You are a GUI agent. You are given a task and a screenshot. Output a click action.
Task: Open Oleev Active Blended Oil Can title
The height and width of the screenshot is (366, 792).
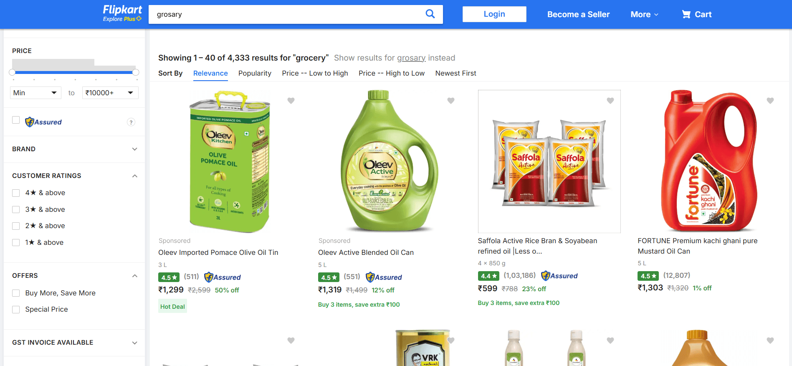366,252
